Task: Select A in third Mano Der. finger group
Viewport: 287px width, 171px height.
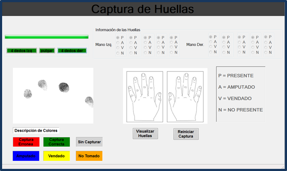Action: (240, 42)
